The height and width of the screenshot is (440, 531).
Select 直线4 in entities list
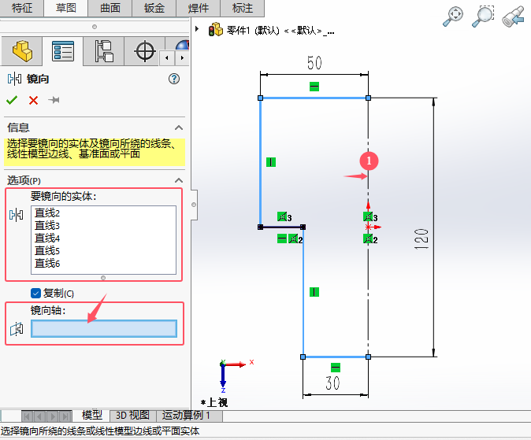[x=47, y=238]
